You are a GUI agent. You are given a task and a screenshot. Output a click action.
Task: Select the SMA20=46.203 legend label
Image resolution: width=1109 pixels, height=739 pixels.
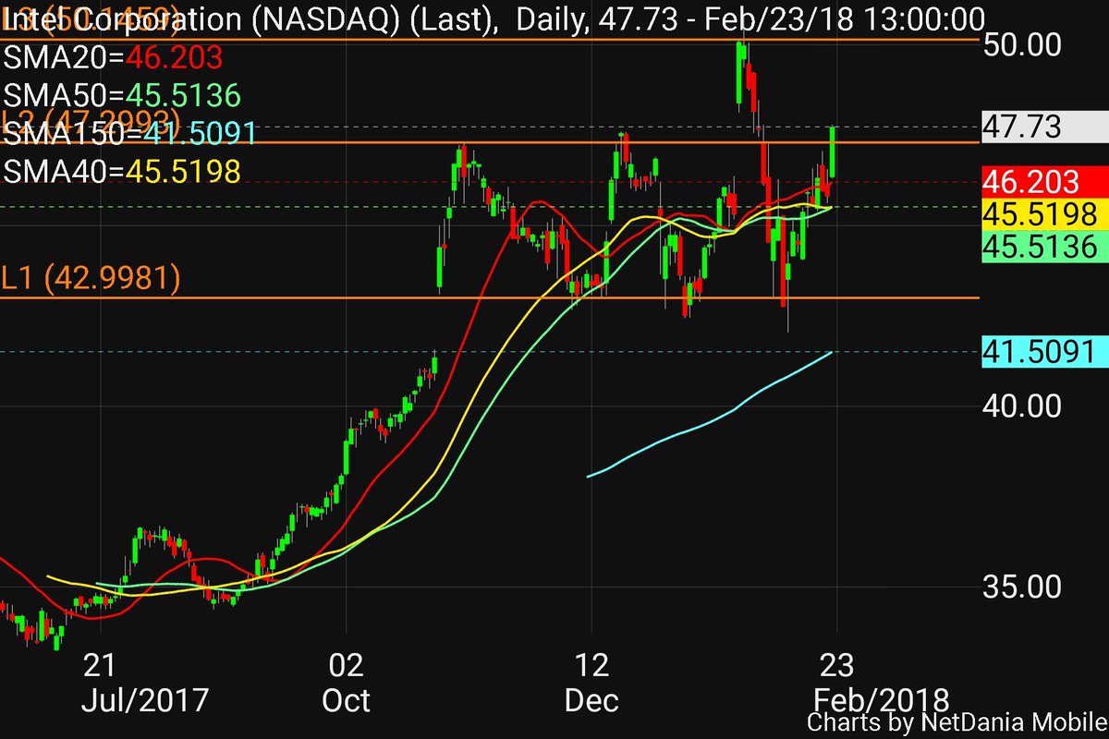(x=114, y=59)
